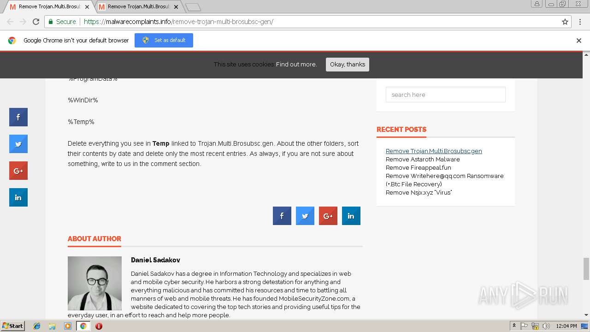Click the LinkedIn share button below article
590x332 pixels.
pyautogui.click(x=351, y=216)
